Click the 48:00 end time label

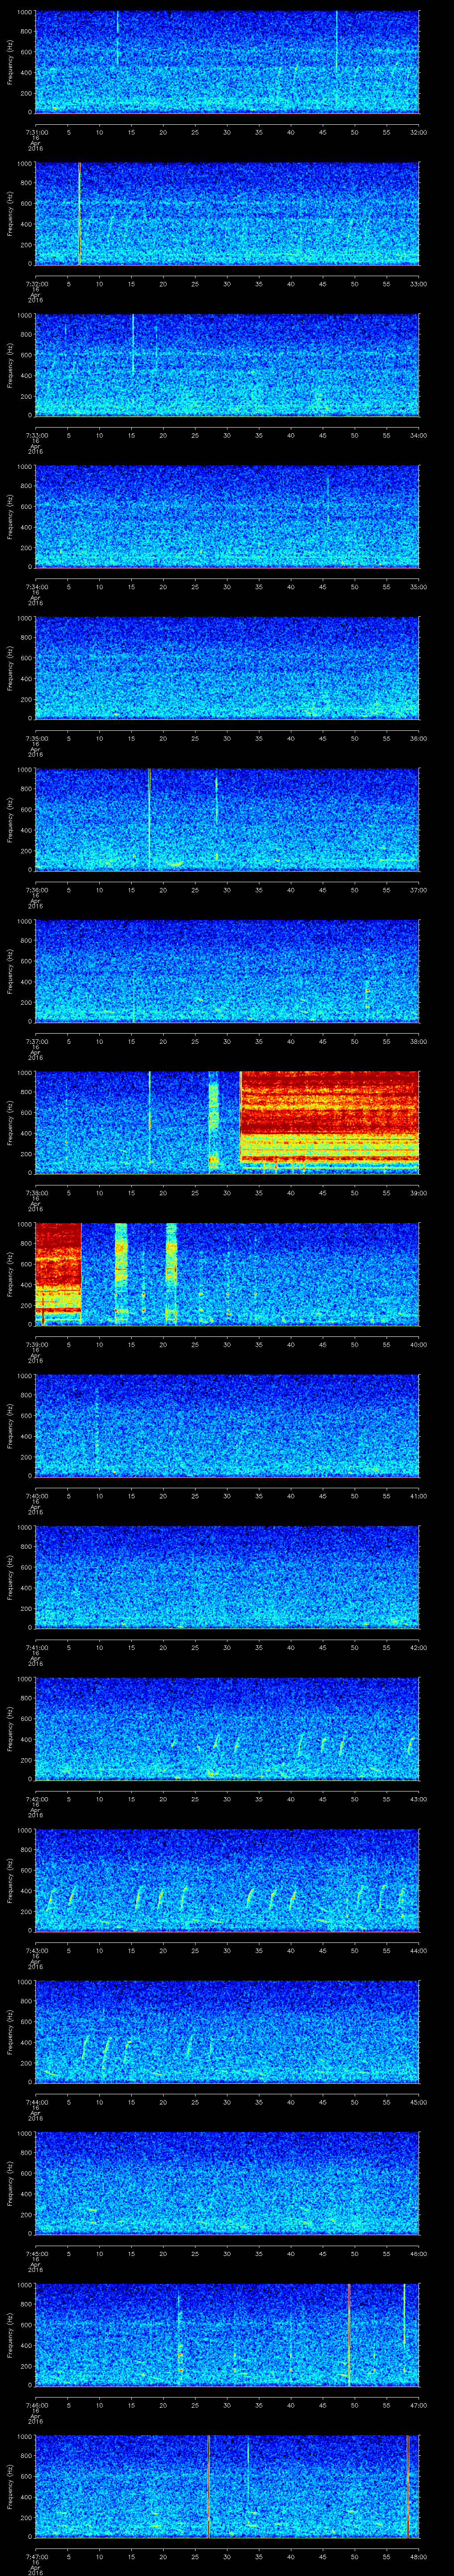coord(418,2556)
